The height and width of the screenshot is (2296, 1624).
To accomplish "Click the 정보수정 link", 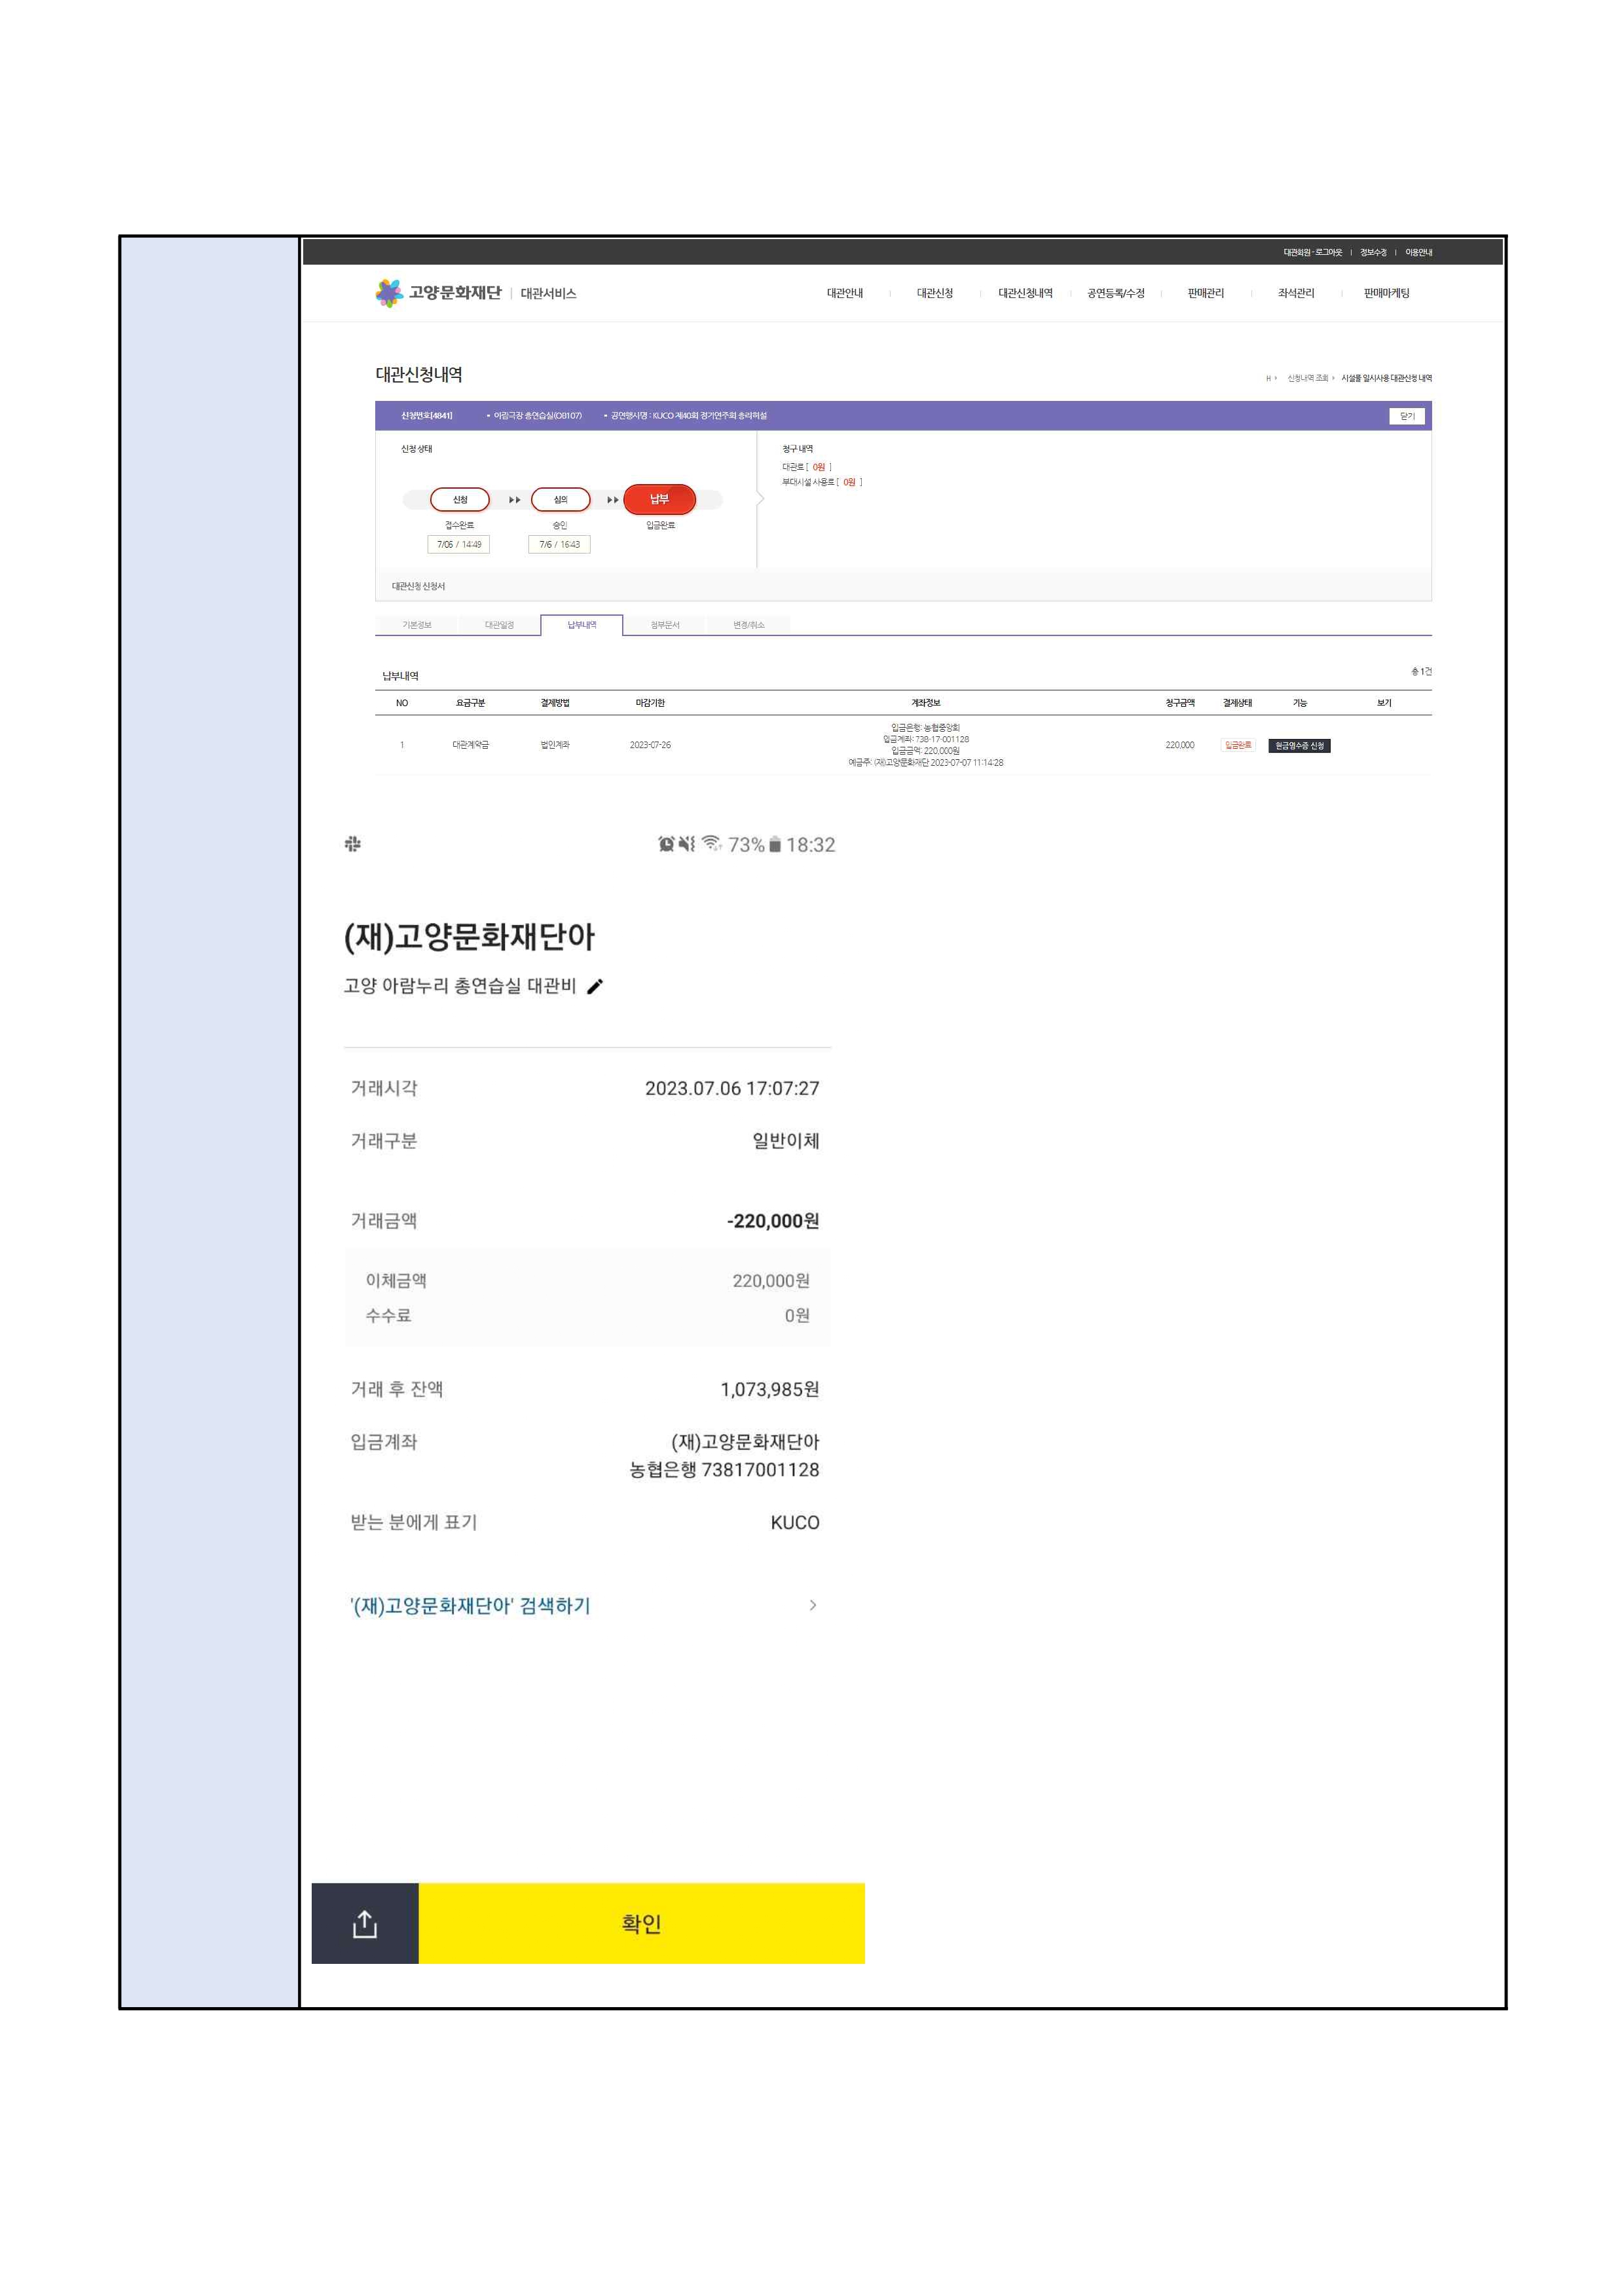I will pos(1373,252).
